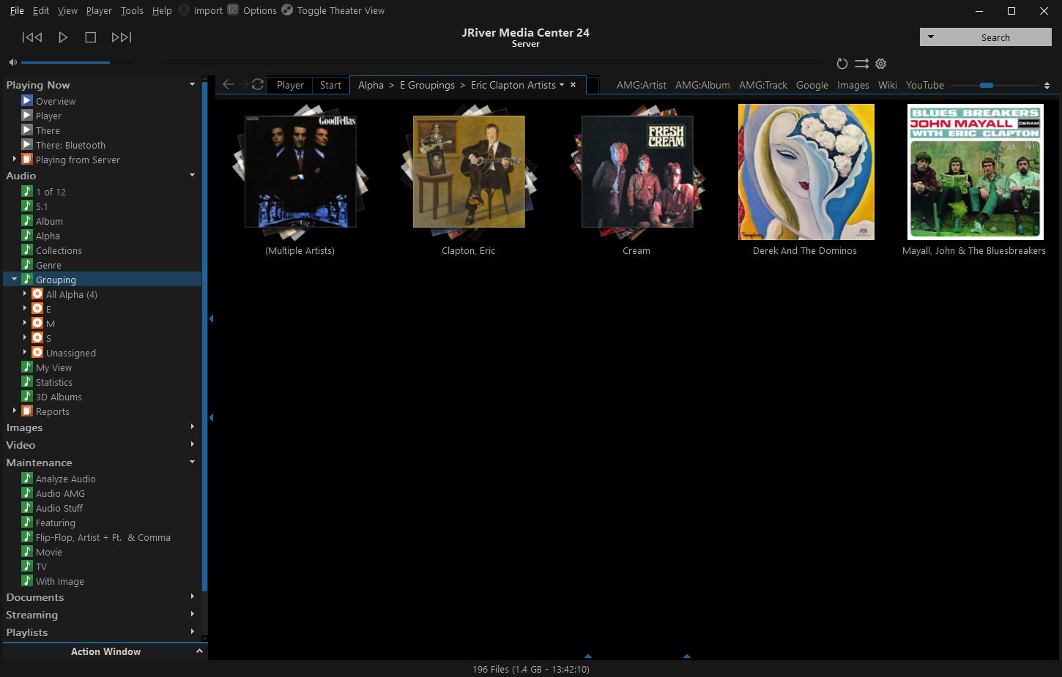Viewport: 1062px width, 677px height.
Task: Click the YouTube link
Action: 924,85
